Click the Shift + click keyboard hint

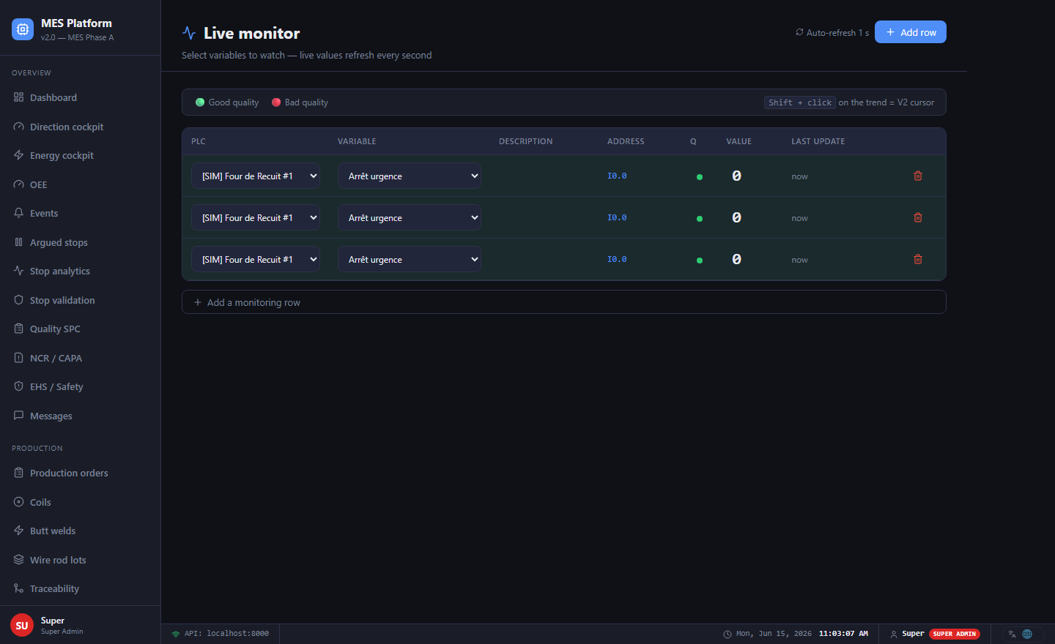click(799, 102)
